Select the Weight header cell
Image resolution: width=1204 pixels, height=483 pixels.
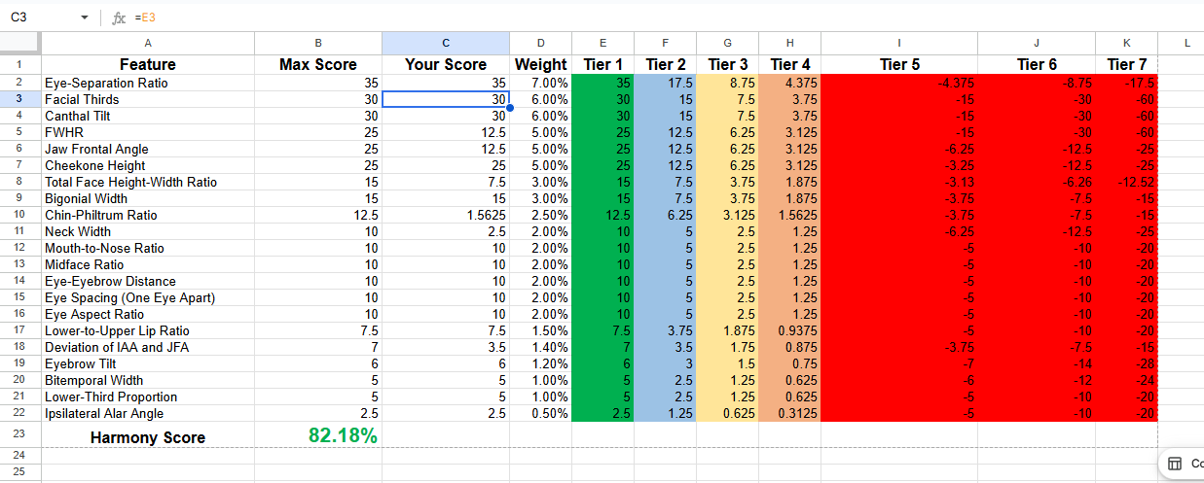tap(540, 64)
